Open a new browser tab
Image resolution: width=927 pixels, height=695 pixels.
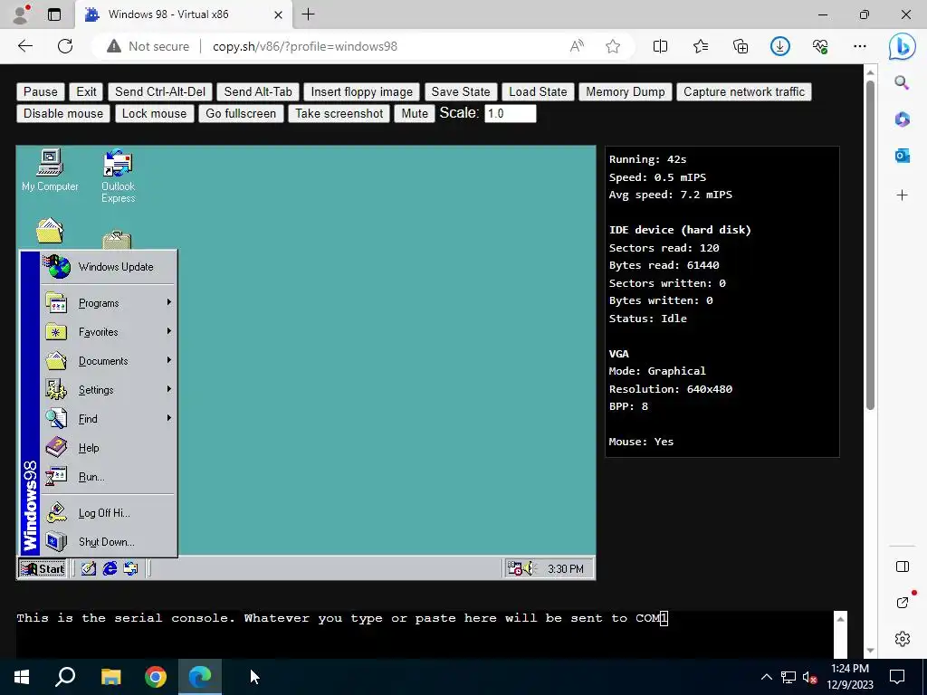(308, 14)
